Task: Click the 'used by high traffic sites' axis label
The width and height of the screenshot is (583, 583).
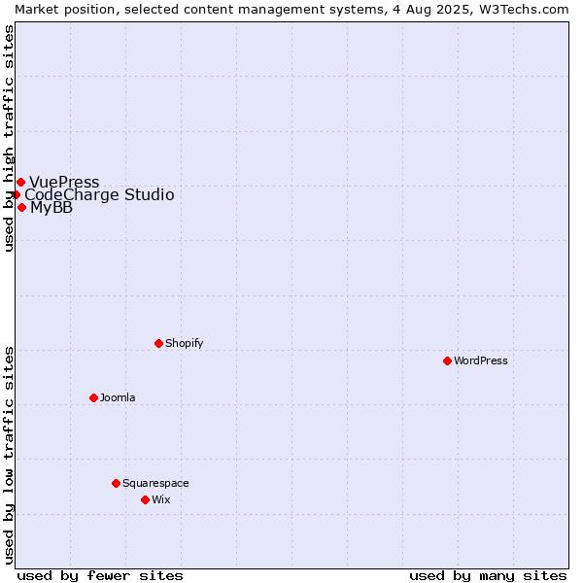Action: (x=8, y=138)
